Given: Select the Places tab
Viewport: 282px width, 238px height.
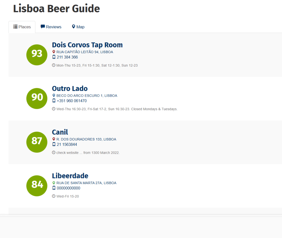Looking at the screenshot, I should point(22,27).
